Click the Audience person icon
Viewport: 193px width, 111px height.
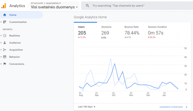[5, 43]
